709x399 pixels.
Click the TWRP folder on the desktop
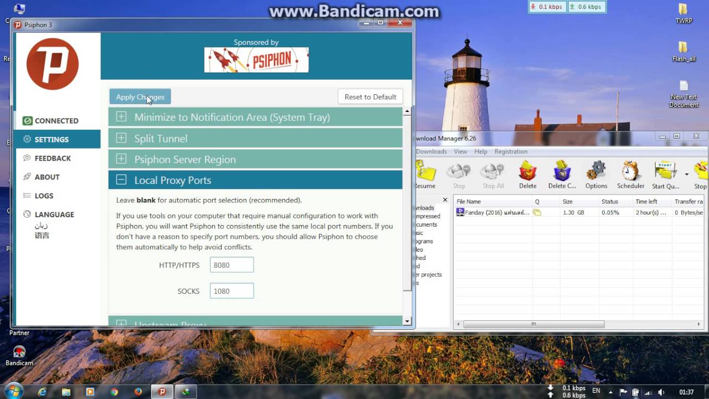684,14
